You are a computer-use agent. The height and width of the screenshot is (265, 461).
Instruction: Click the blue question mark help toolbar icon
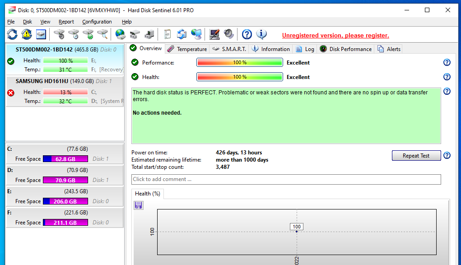(x=247, y=34)
